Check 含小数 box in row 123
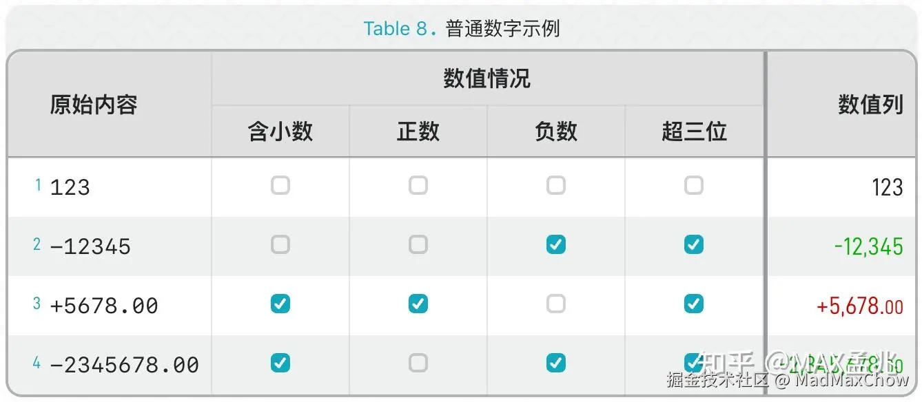This screenshot has width=922, height=402. [280, 185]
